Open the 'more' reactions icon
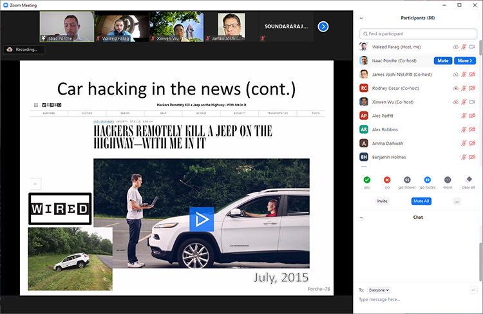483x314 pixels. click(448, 180)
